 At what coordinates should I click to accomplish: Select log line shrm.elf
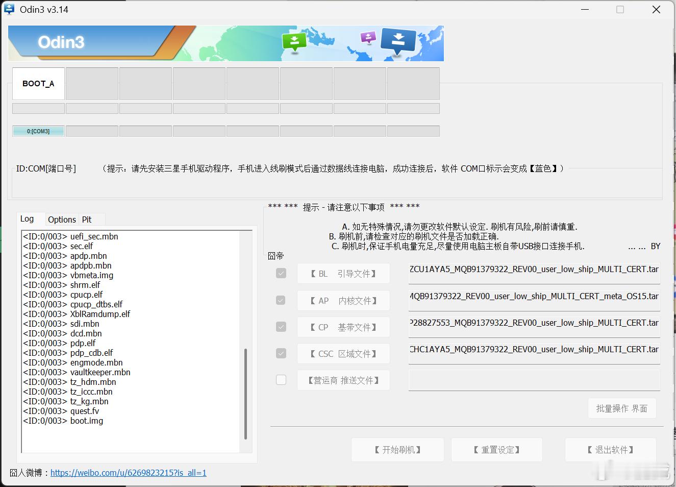tap(62, 285)
